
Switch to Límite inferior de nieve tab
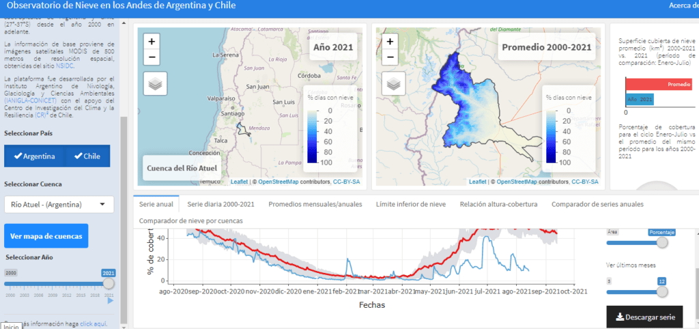[411, 204]
